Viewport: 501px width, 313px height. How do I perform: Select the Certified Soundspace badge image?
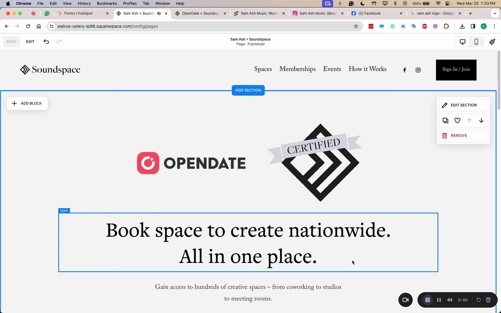click(x=314, y=162)
